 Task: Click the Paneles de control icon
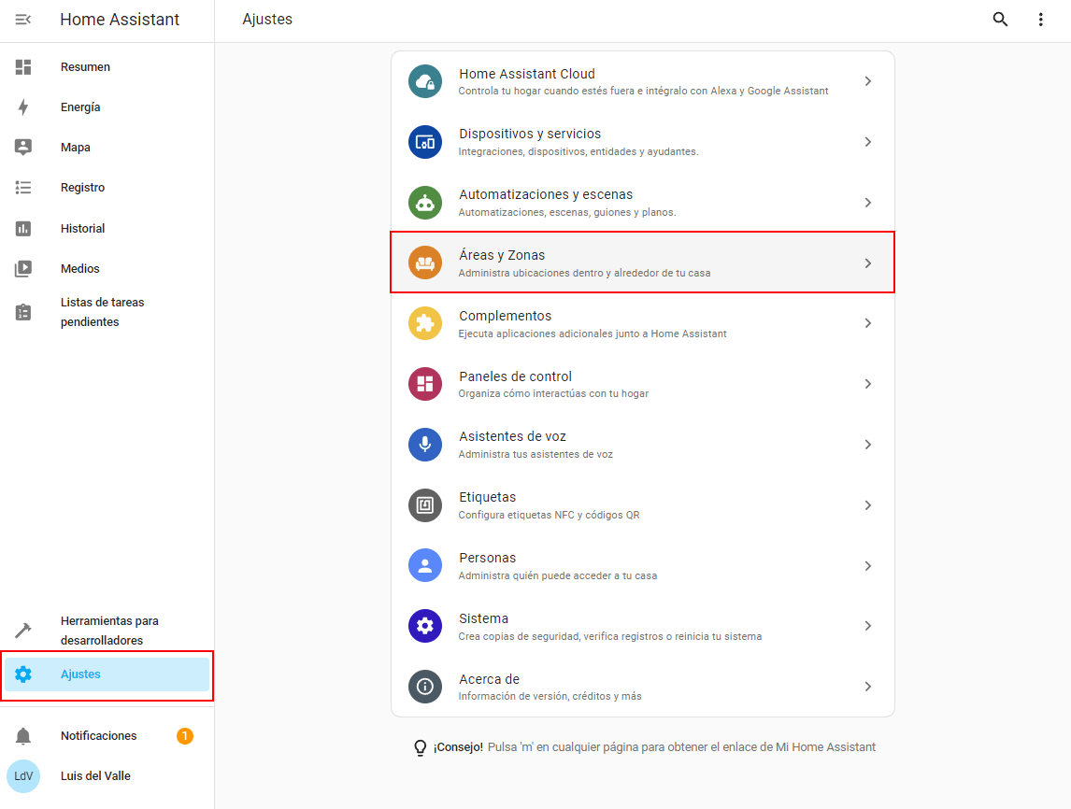click(425, 384)
